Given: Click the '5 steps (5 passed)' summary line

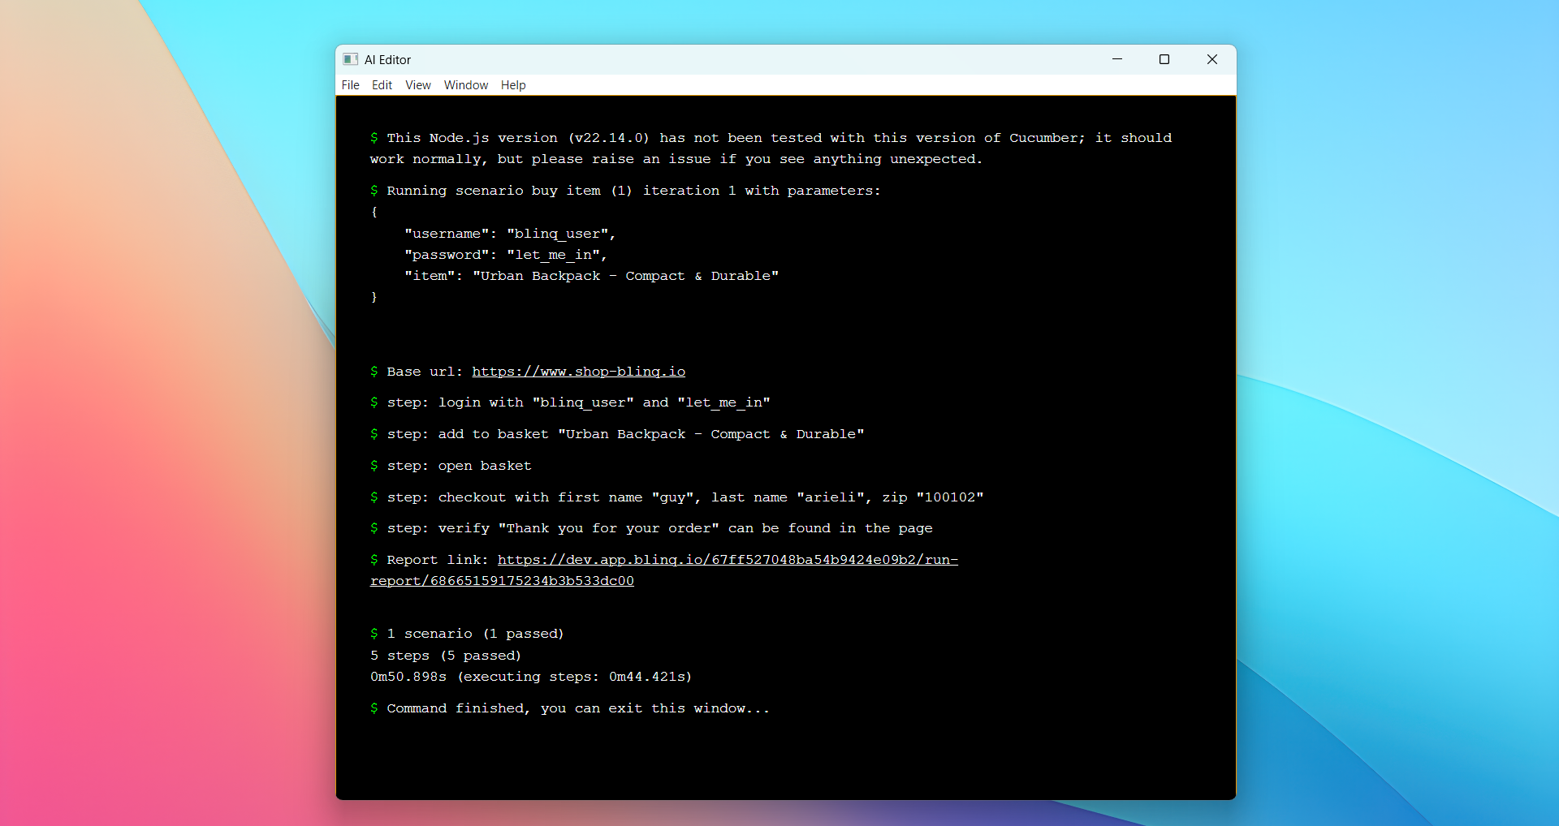Looking at the screenshot, I should (x=446, y=656).
